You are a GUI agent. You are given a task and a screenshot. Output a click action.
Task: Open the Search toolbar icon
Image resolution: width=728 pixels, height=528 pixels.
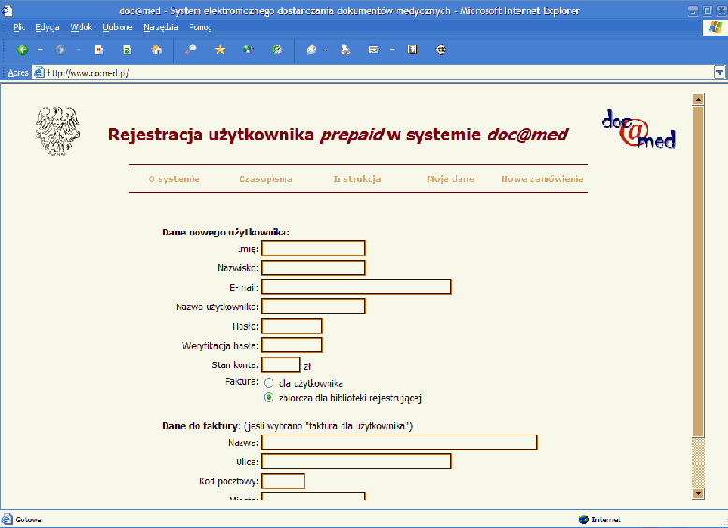coord(191,50)
